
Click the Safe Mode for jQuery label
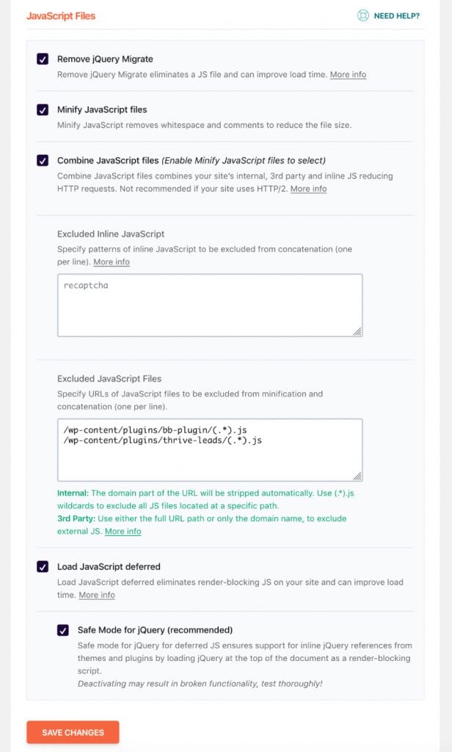tap(155, 629)
